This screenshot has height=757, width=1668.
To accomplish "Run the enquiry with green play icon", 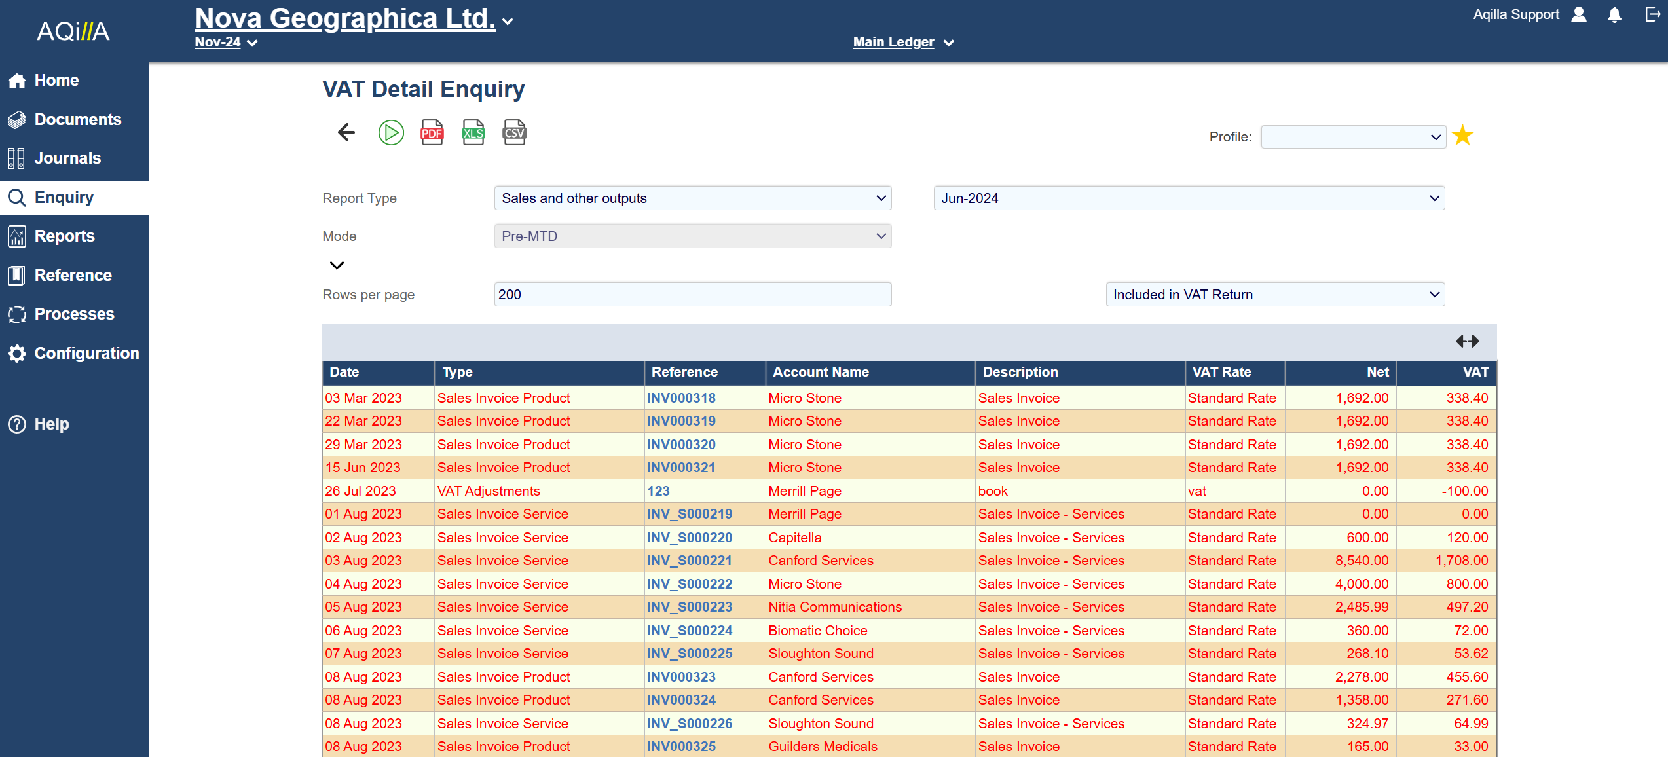I will [391, 133].
